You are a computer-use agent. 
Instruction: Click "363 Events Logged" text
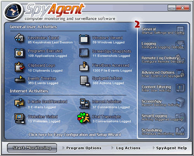point(43,83)
